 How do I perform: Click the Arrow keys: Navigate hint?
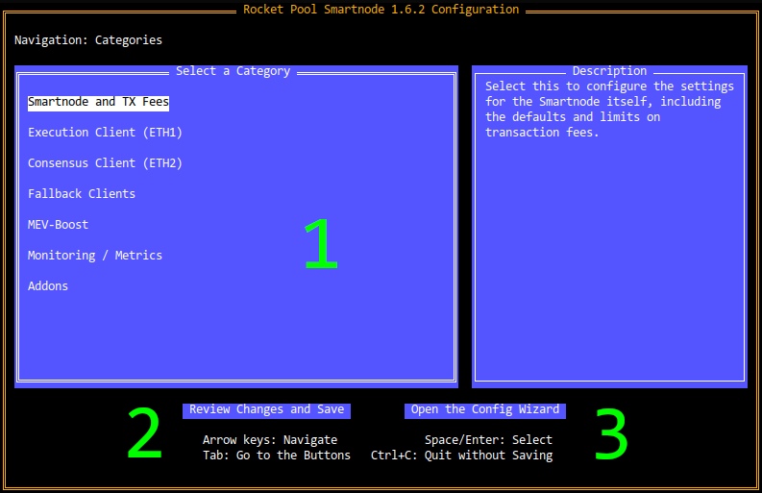[x=270, y=440]
